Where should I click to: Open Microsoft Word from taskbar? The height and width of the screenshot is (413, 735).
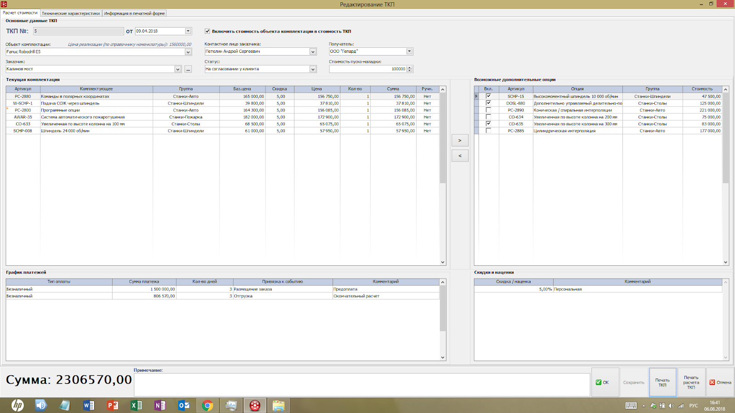click(89, 405)
